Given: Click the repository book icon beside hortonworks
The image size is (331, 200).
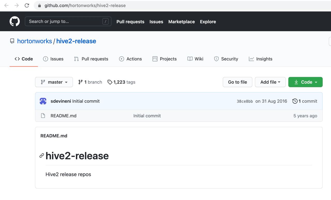Looking at the screenshot, I should [12, 41].
